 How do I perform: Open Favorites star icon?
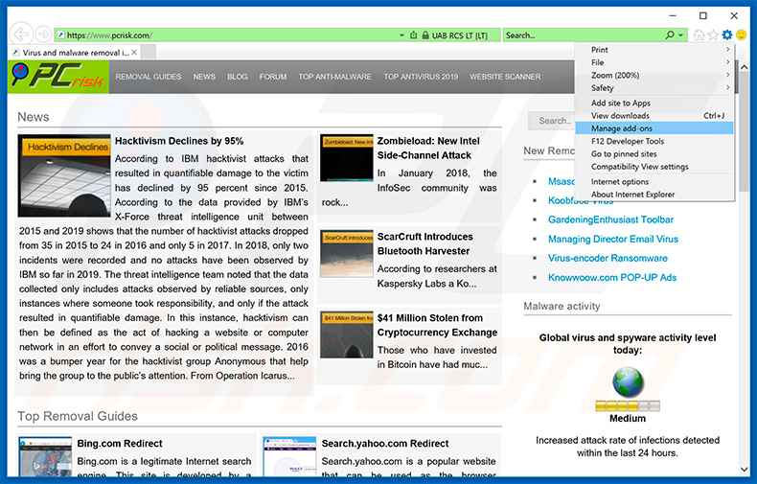coord(713,35)
